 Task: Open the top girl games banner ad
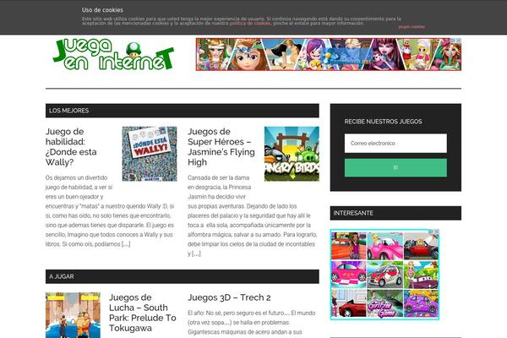[x=329, y=54]
